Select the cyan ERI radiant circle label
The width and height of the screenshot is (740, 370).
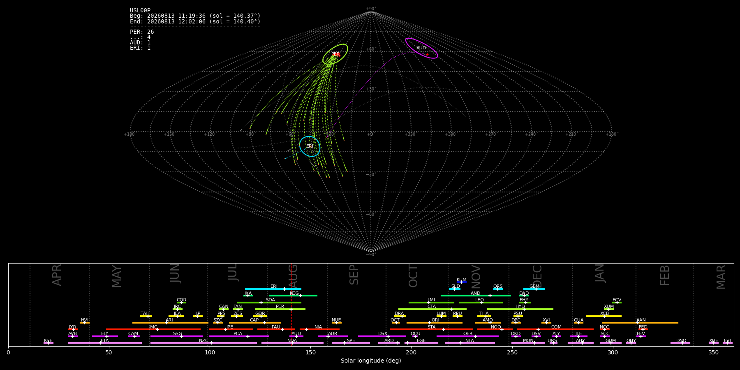tap(310, 146)
